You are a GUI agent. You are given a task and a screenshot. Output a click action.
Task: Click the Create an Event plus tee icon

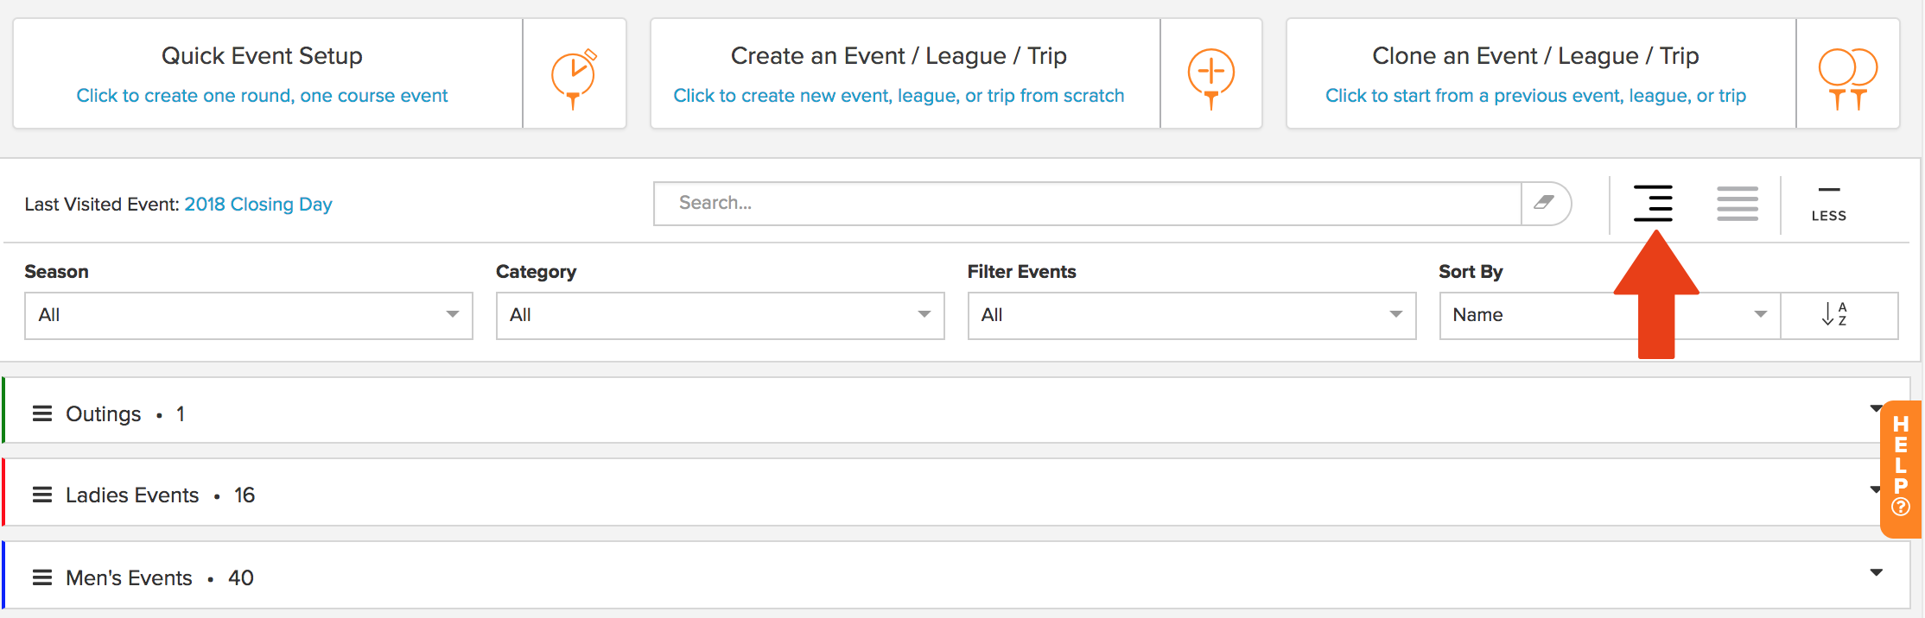[1211, 78]
